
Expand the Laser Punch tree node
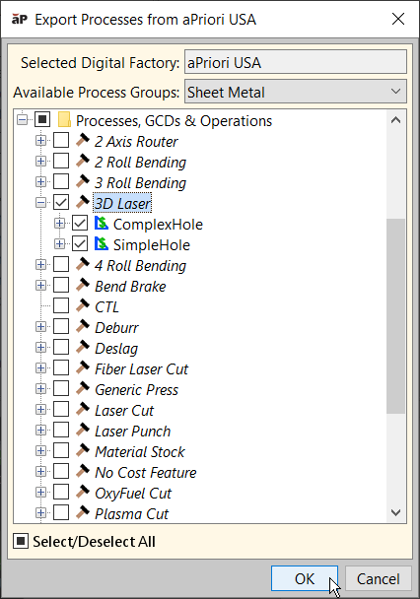pyautogui.click(x=40, y=431)
